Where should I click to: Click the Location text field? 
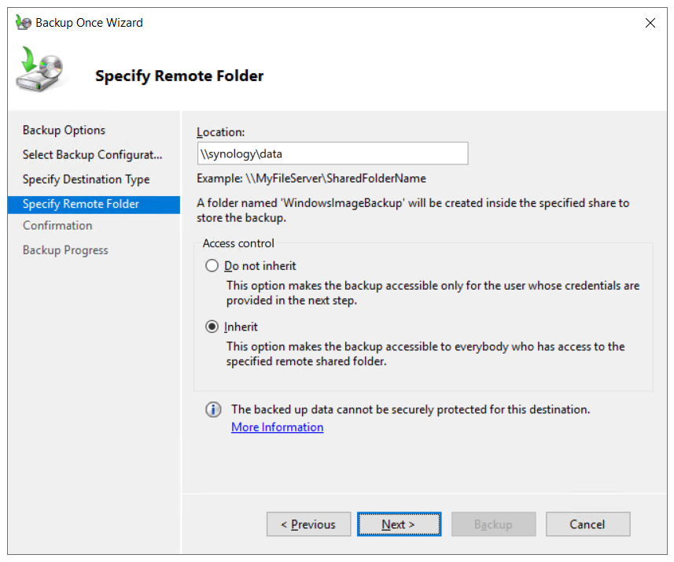332,153
